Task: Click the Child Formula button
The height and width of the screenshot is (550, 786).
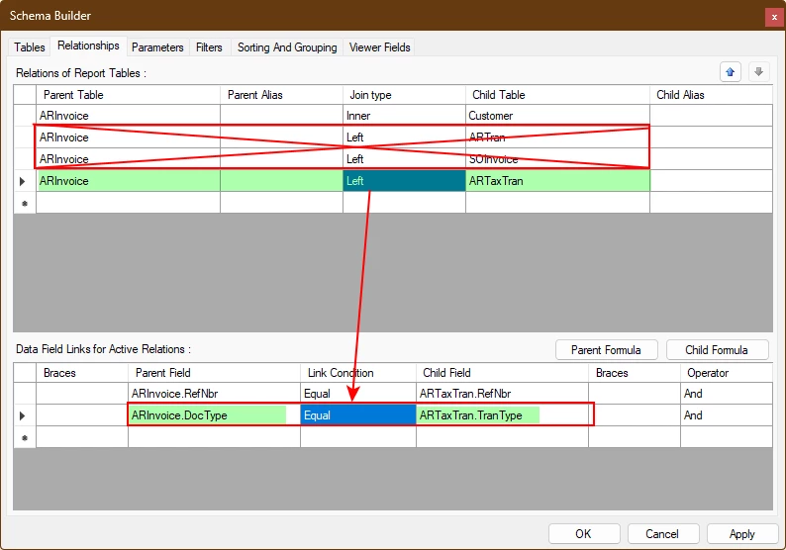Action: pos(717,349)
